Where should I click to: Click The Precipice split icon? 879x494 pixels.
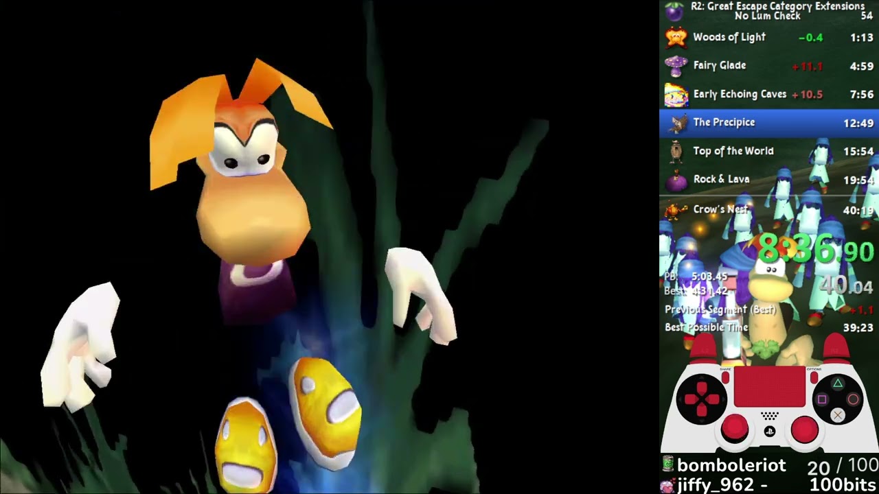678,123
